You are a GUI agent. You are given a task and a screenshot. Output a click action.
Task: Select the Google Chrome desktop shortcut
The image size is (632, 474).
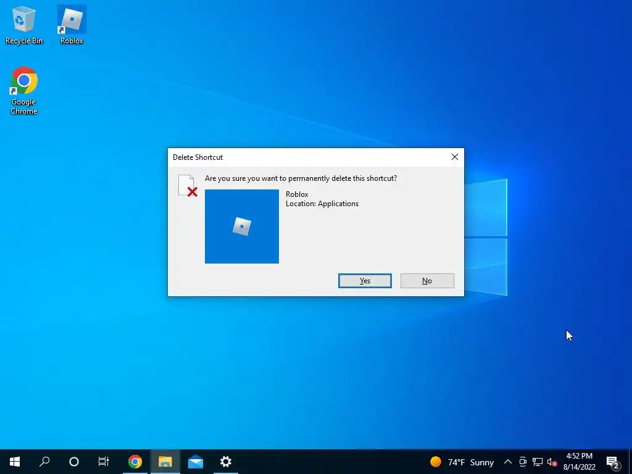point(24,91)
